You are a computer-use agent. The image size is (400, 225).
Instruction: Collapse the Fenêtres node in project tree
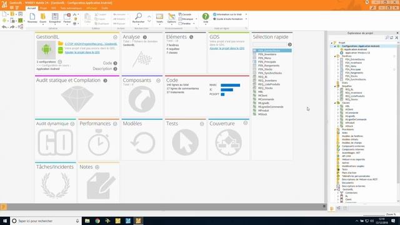point(335,56)
